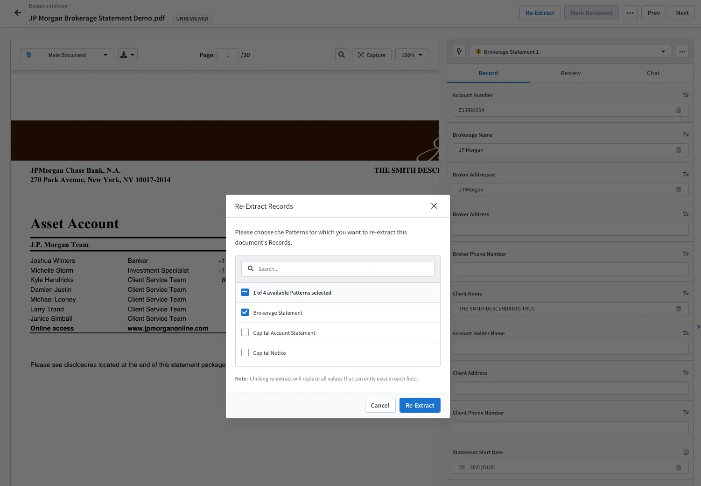Check the Capital Notice pattern
Screen dimensions: 701x486
click(245, 352)
